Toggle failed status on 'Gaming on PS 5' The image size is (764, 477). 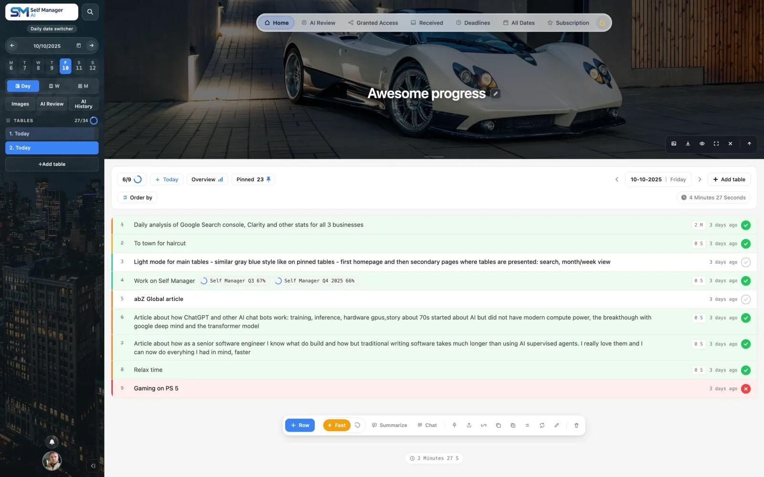(746, 389)
